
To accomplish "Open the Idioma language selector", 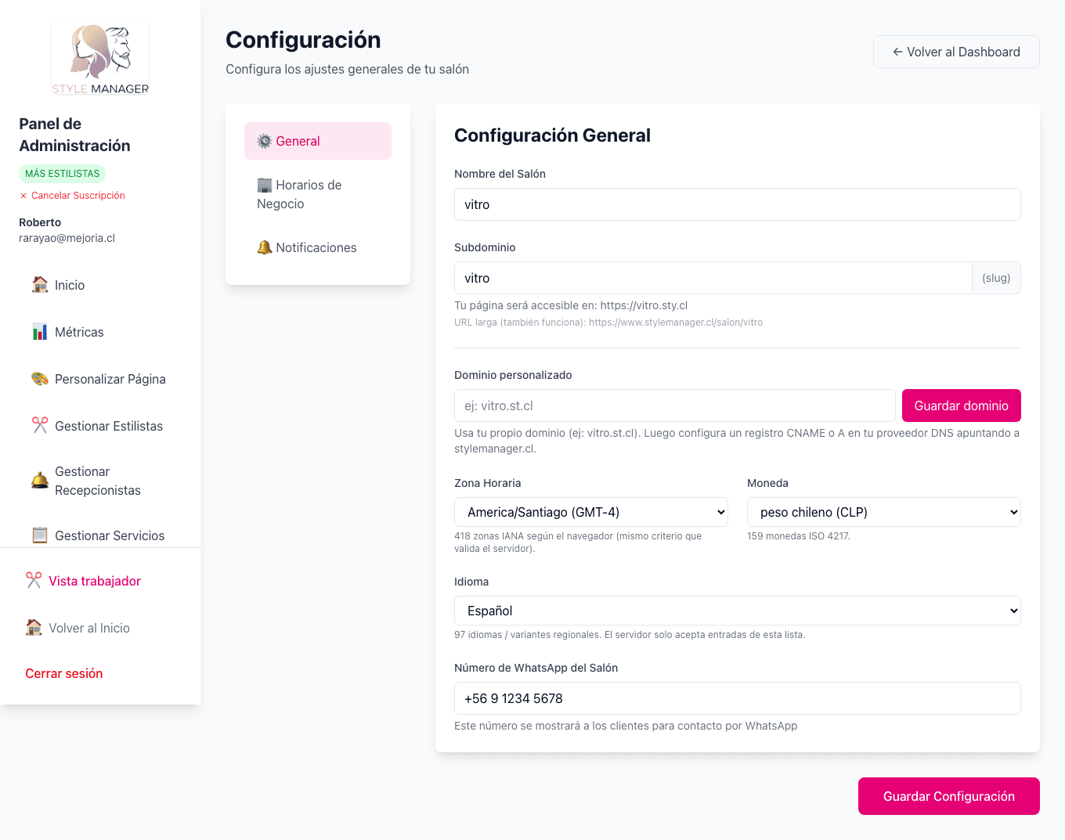I will 737,611.
